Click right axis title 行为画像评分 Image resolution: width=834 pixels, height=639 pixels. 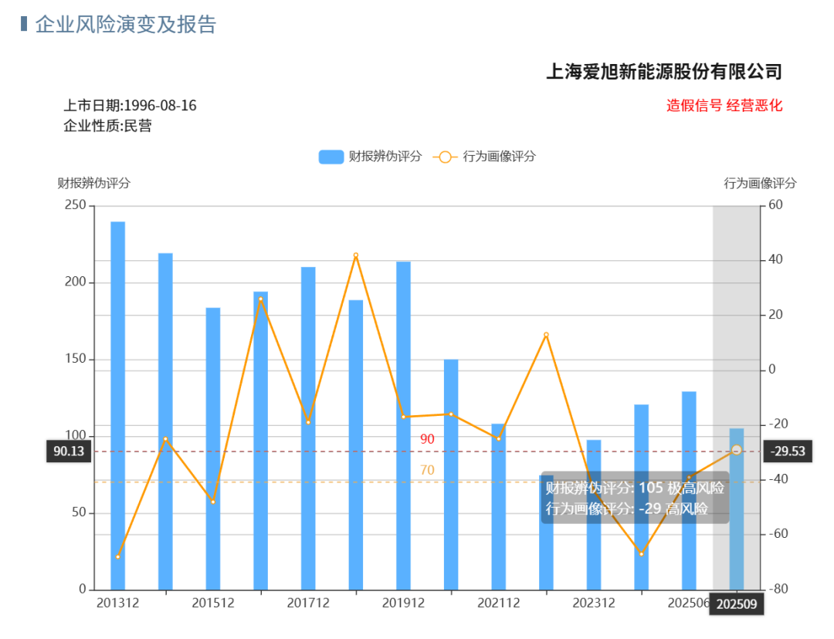click(760, 184)
